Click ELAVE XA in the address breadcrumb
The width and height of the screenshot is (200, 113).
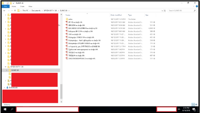(x=64, y=10)
